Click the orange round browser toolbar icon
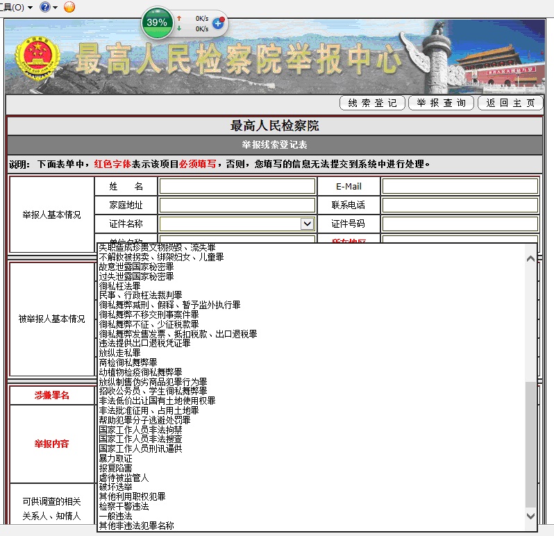This screenshot has width=554, height=536. point(69,7)
